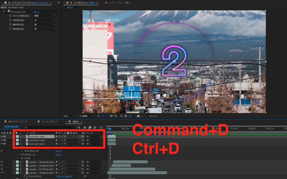Screen dimensions: 287x179
Task: Toggle visibility of layer 4 pexels video
Action: [x=2, y=162]
